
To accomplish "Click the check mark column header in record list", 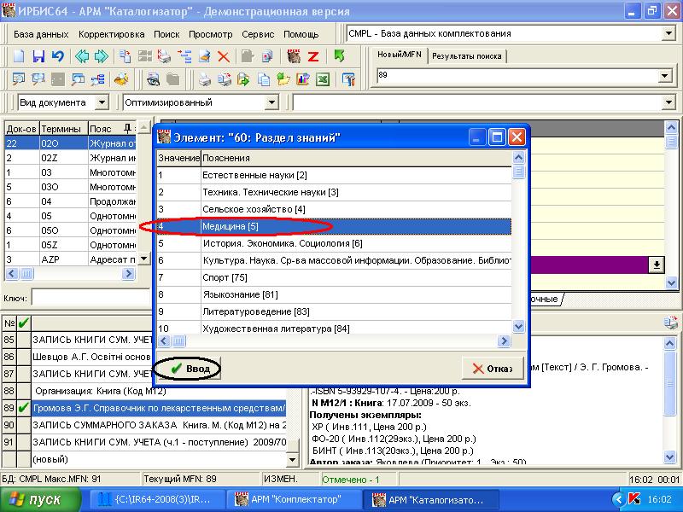I will tap(23, 323).
